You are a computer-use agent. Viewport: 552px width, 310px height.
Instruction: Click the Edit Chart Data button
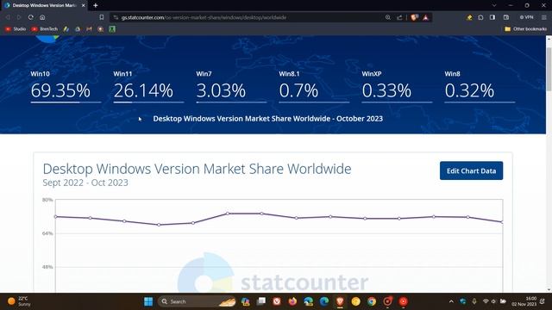tap(472, 170)
